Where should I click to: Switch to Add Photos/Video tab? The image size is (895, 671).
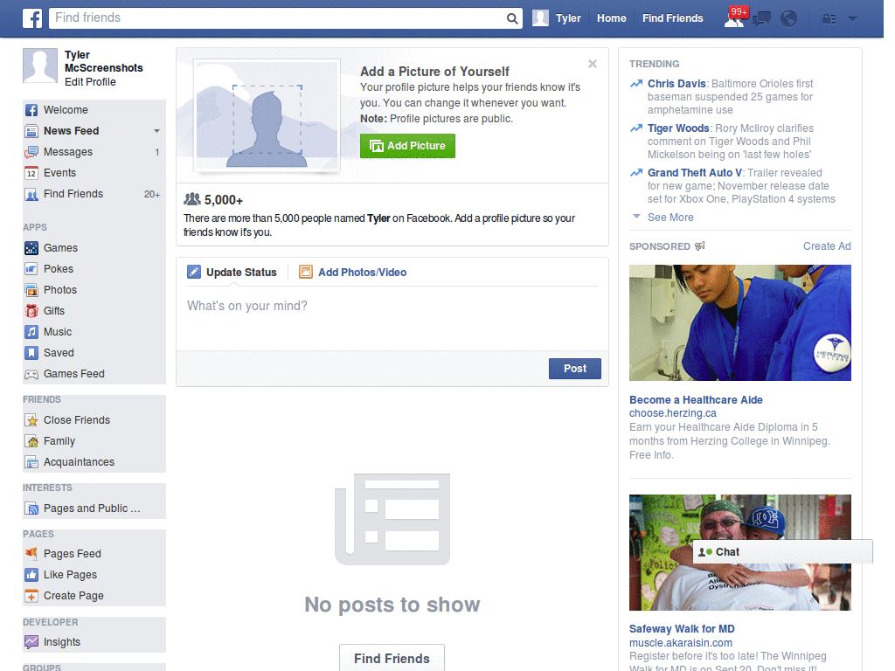coord(353,273)
